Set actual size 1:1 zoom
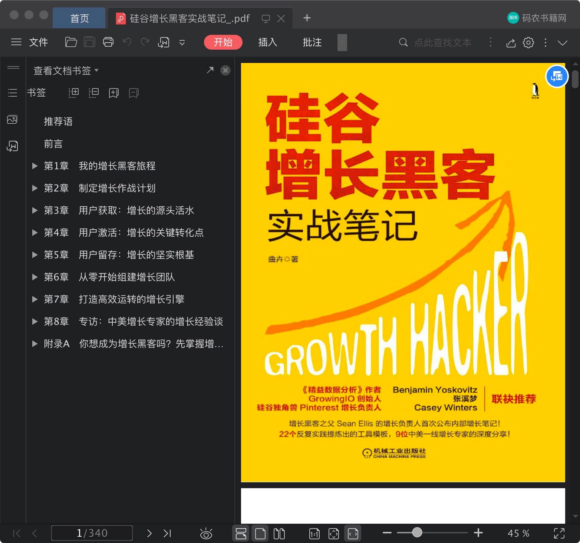This screenshot has height=543, width=580. [314, 533]
